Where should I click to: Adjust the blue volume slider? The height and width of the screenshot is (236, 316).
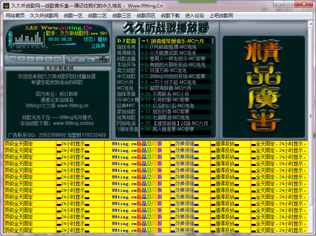64,45
